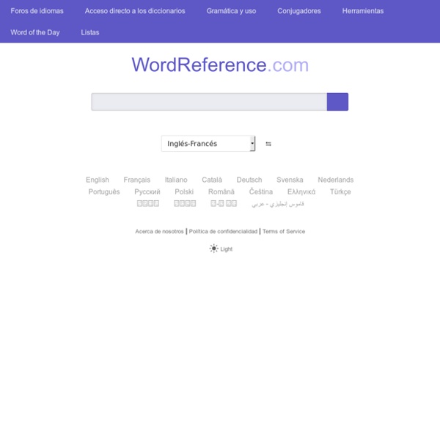Open the Acerca de nosotros page
Image resolution: width=440 pixels, height=440 pixels.
159,231
